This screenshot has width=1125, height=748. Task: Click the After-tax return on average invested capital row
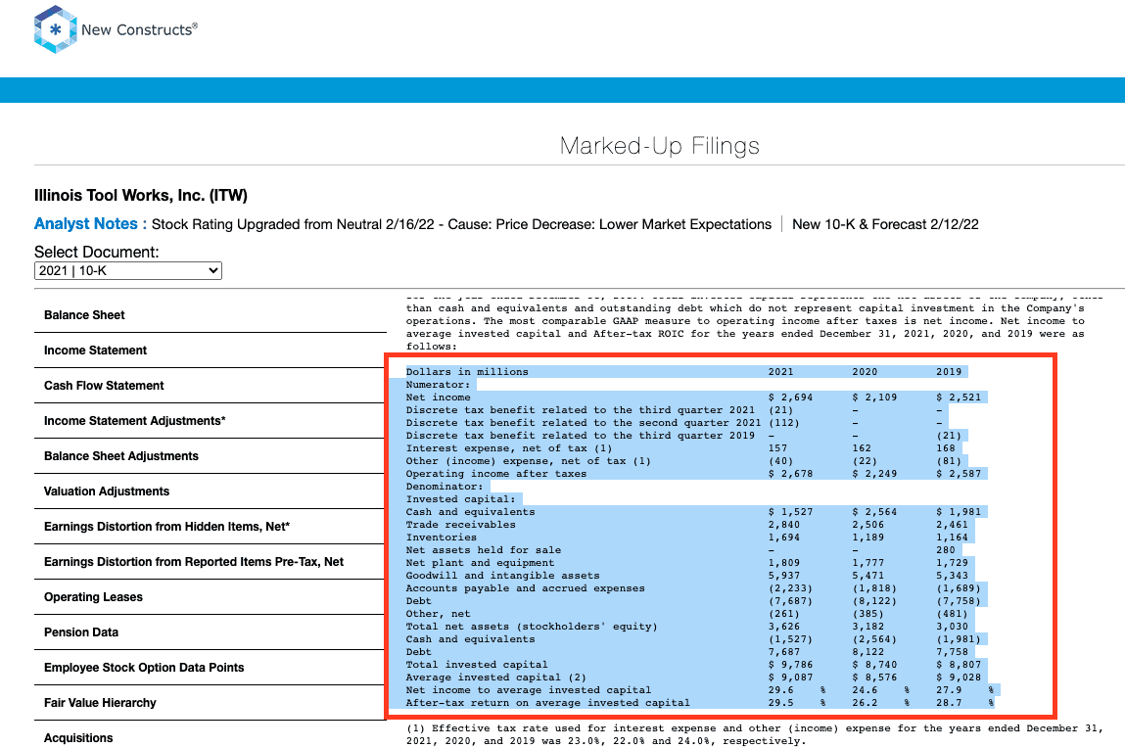pos(548,704)
